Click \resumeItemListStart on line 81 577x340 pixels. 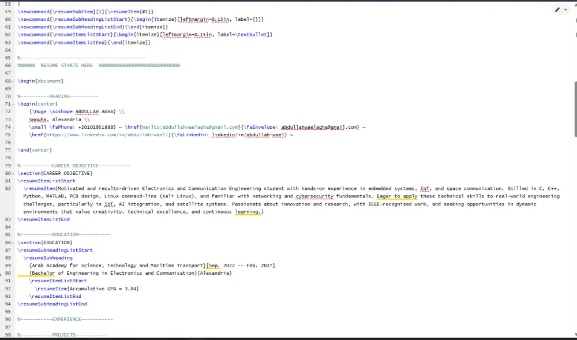point(46,181)
